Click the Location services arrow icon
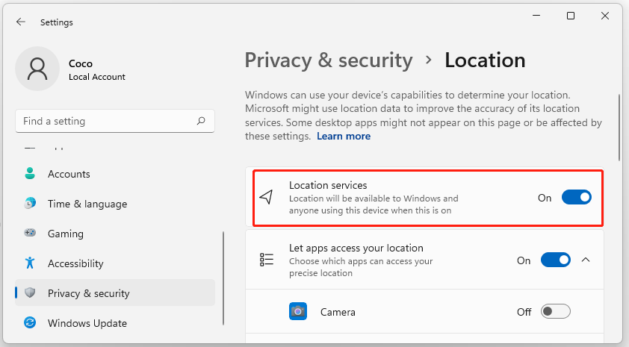 (x=267, y=197)
